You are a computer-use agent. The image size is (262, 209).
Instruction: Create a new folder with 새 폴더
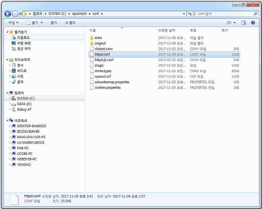[x=70, y=23]
